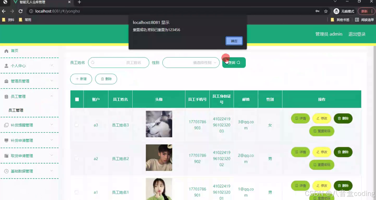Open the 资料 bookmark folder
376x200 pixels.
pos(8,20)
